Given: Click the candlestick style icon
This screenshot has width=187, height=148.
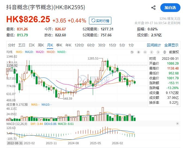Looking at the screenshot, I should click(x=165, y=52).
